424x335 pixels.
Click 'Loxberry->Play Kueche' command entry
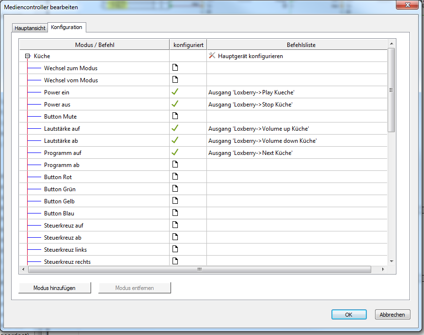251,92
